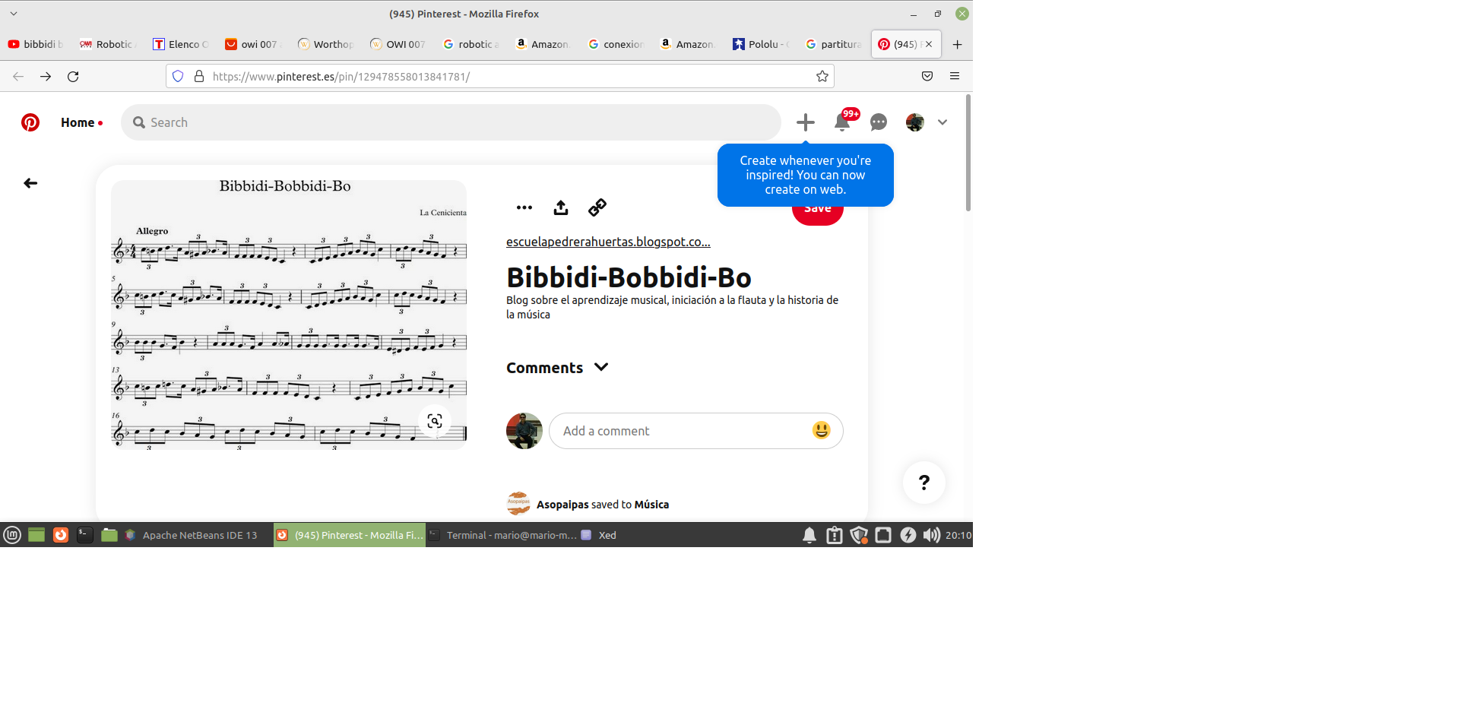Click the profile avatar in header

pyautogui.click(x=915, y=122)
